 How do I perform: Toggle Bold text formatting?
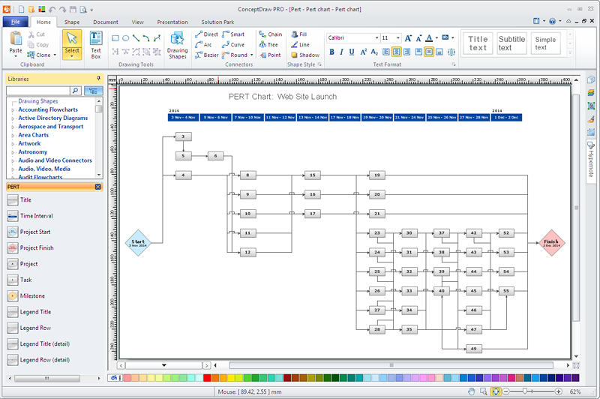tap(331, 52)
